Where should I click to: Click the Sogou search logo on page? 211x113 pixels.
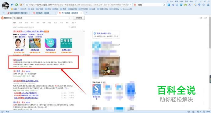tap(6, 18)
